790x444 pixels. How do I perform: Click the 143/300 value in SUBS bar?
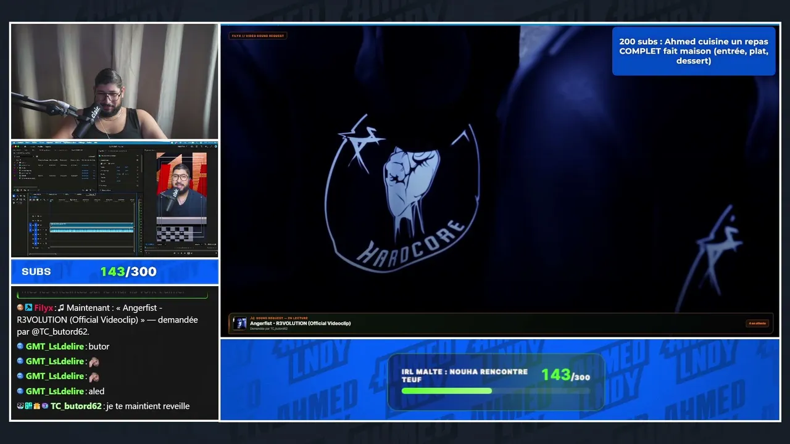128,271
